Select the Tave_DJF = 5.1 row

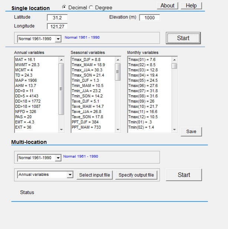[93, 101]
